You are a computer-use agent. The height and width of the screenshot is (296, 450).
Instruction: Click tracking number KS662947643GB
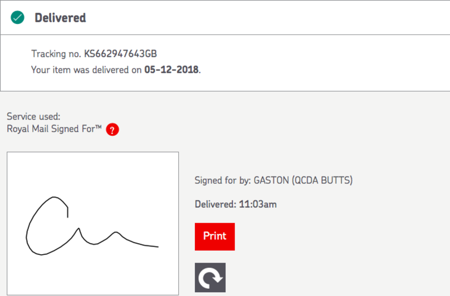tap(120, 53)
